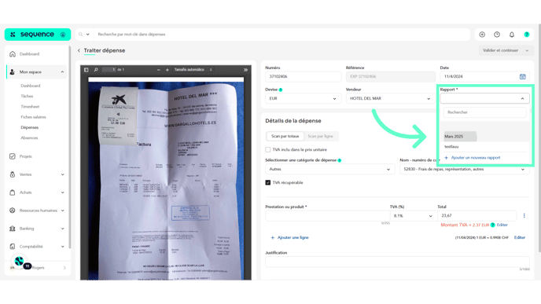The height and width of the screenshot is (304, 541).
Task: Open the calendar icon in Date field
Action: (x=523, y=76)
